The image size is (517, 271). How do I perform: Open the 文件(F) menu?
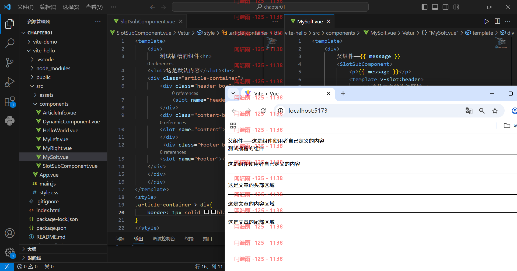[x=26, y=7]
